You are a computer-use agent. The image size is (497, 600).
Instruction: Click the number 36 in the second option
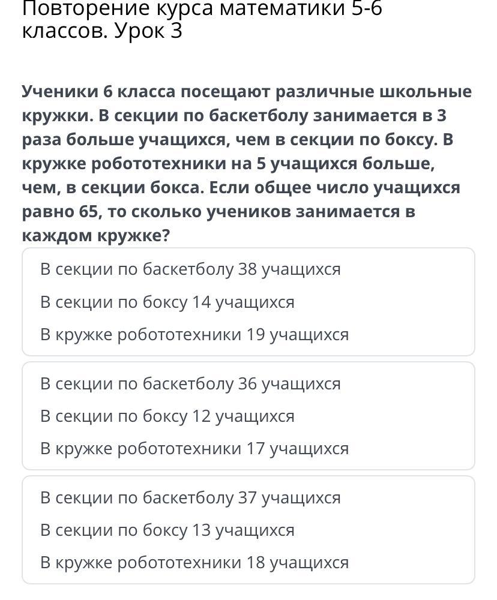247,383
